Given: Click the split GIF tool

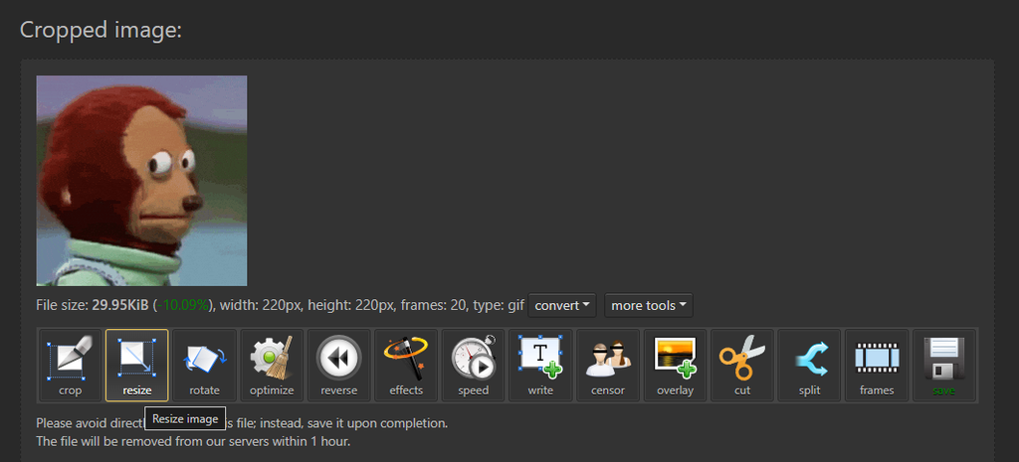Looking at the screenshot, I should pos(809,366).
